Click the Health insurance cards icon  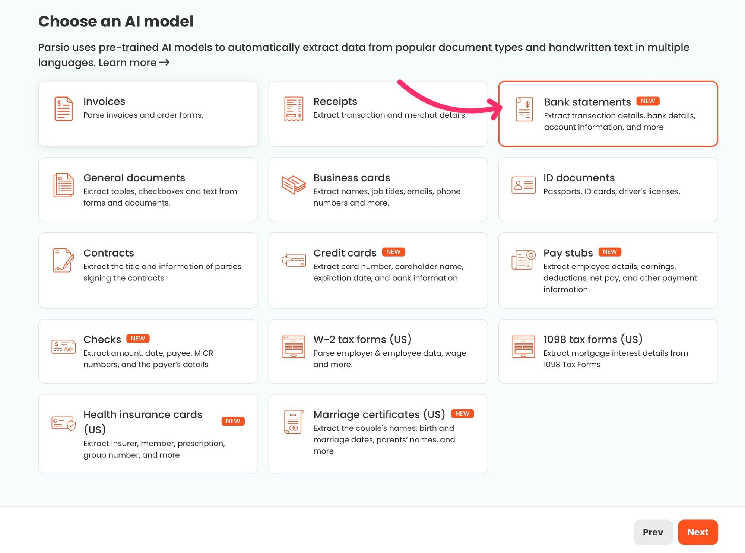coord(63,423)
